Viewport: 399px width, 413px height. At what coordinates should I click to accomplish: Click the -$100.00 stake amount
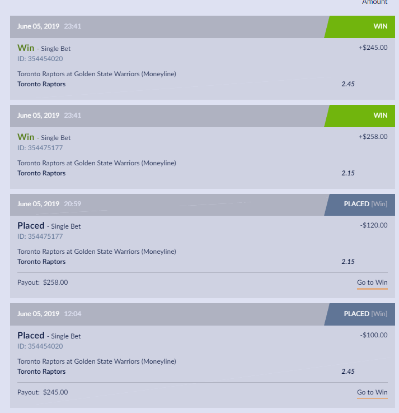(x=374, y=335)
